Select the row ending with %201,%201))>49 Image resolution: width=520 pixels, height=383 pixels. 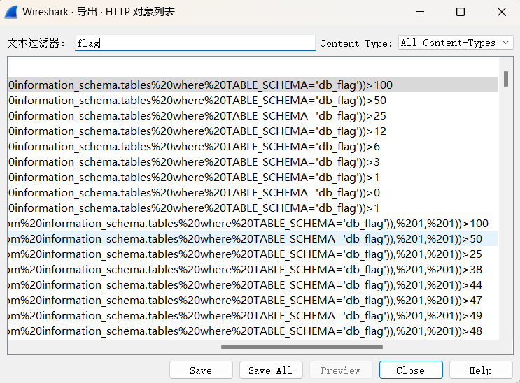pyautogui.click(x=253, y=316)
